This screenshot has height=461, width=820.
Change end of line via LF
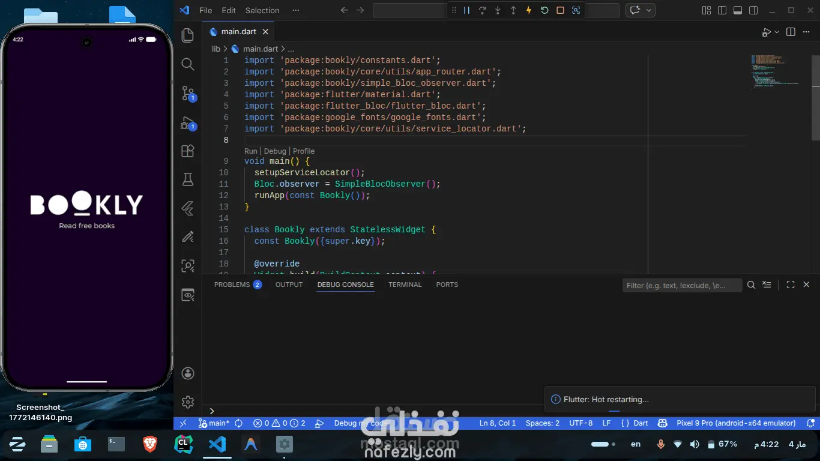[606, 423]
